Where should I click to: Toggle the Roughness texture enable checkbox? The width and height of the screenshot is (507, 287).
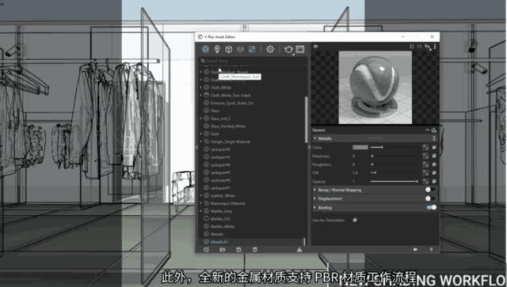434,164
